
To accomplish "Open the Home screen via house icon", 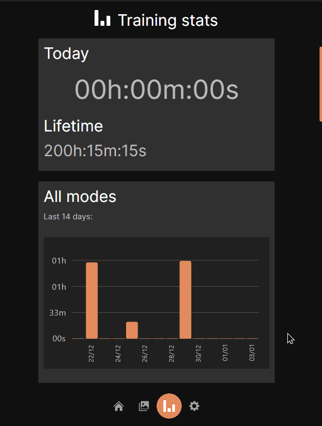I will tap(119, 406).
